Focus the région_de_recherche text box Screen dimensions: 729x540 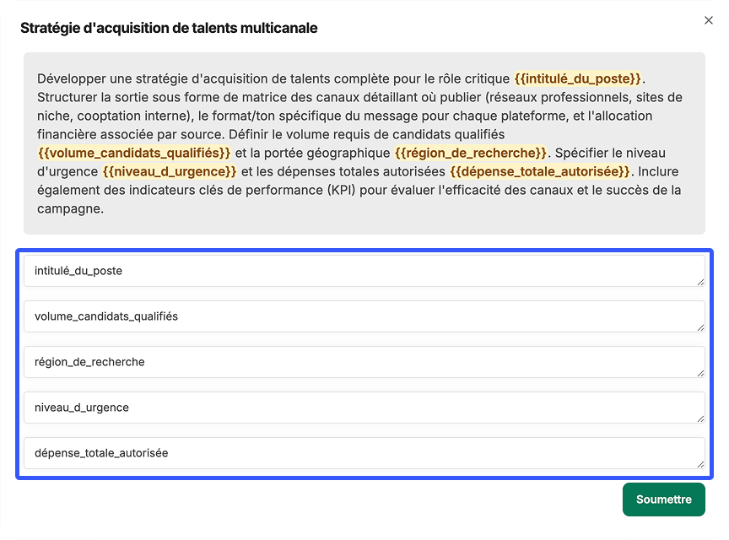tap(364, 362)
